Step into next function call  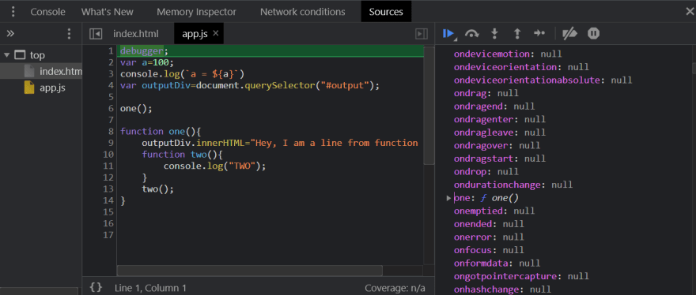[494, 34]
